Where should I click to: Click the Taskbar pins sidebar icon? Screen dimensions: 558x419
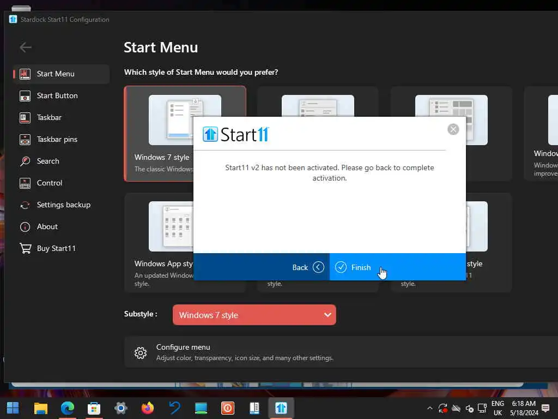click(25, 139)
